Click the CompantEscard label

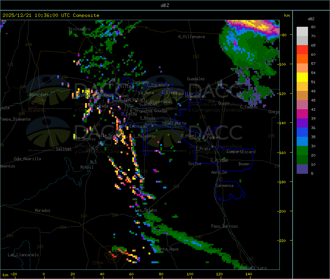241,152
